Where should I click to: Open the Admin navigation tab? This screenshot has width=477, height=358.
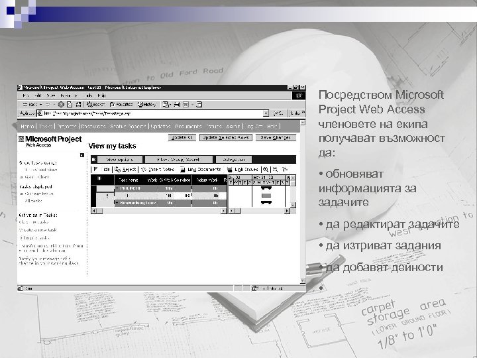tap(233, 127)
